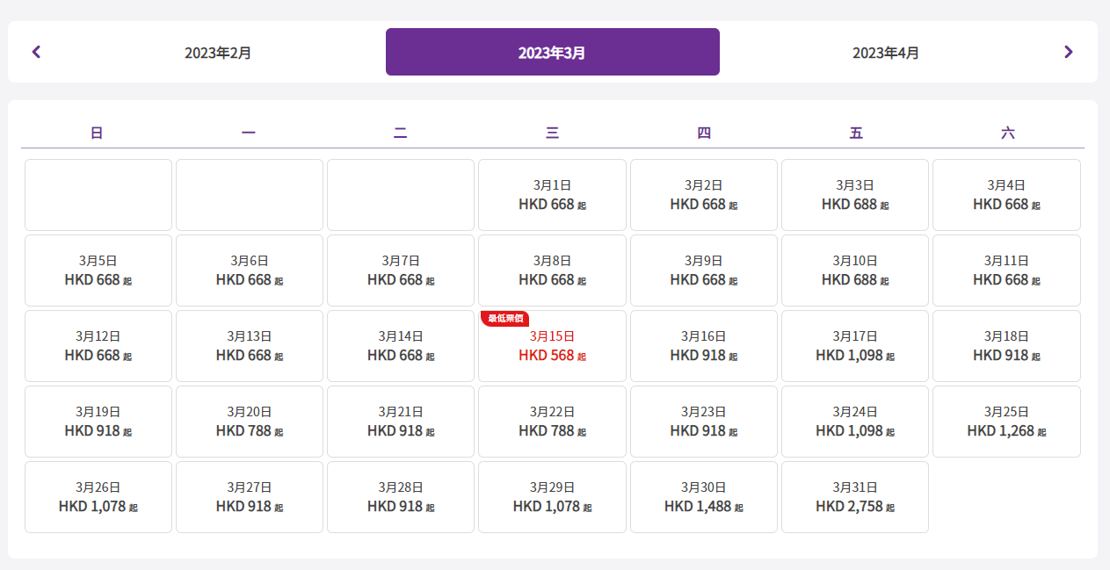Select the lowest fare 3月15日 HKD 568
The image size is (1110, 570).
[552, 347]
